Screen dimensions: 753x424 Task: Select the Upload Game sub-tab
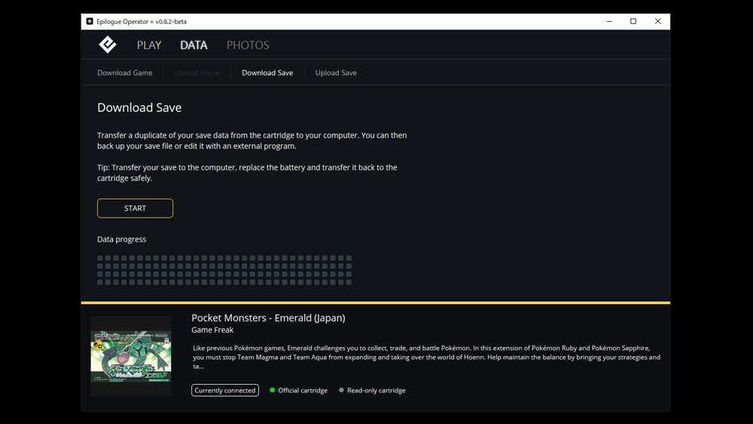click(x=197, y=73)
